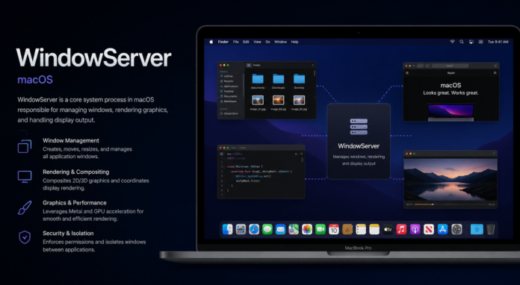Click the Control Center menu bar icon
The height and width of the screenshot is (285, 520).
point(480,42)
